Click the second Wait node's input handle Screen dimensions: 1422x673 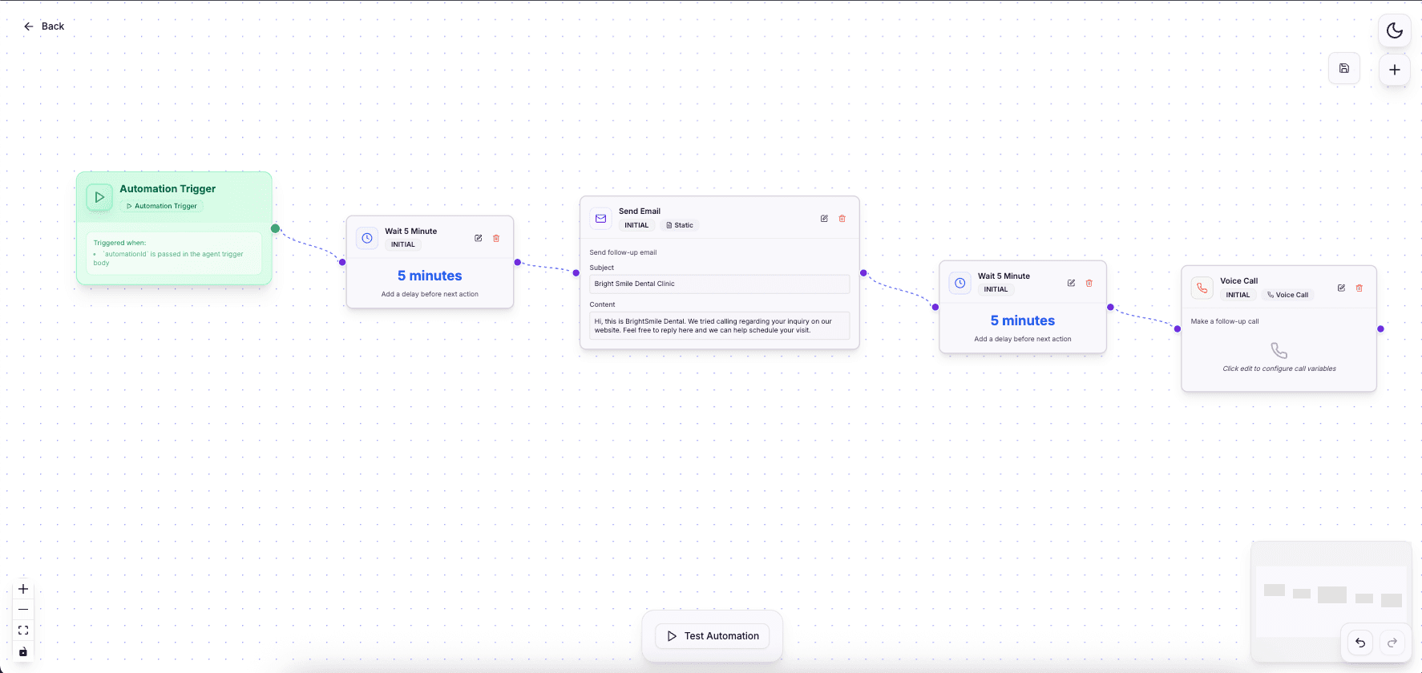pos(935,307)
